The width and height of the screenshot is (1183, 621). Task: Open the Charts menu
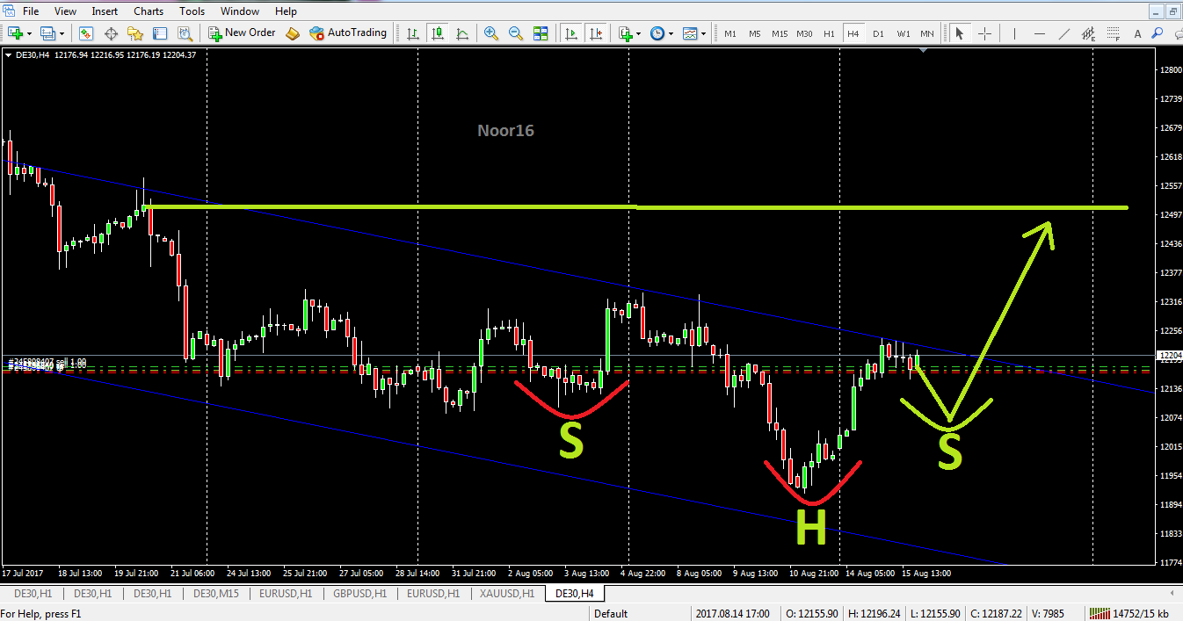pos(149,11)
